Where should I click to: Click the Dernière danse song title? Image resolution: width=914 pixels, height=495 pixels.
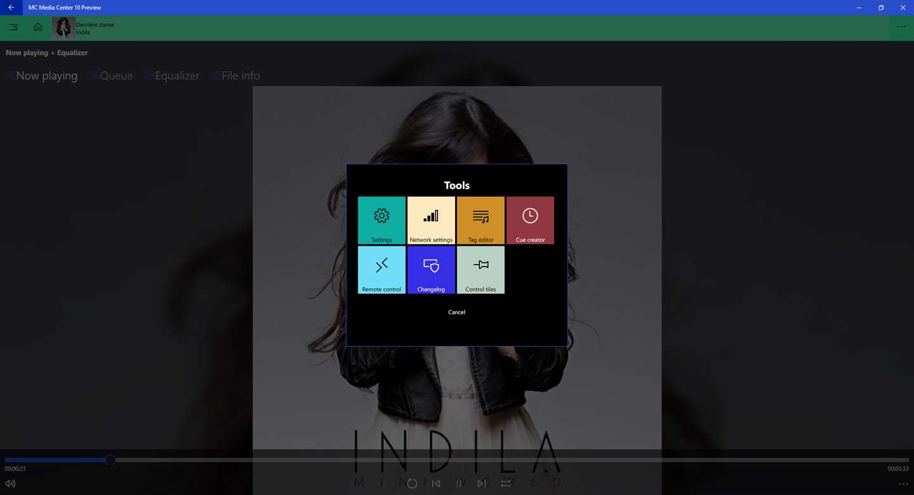point(95,25)
